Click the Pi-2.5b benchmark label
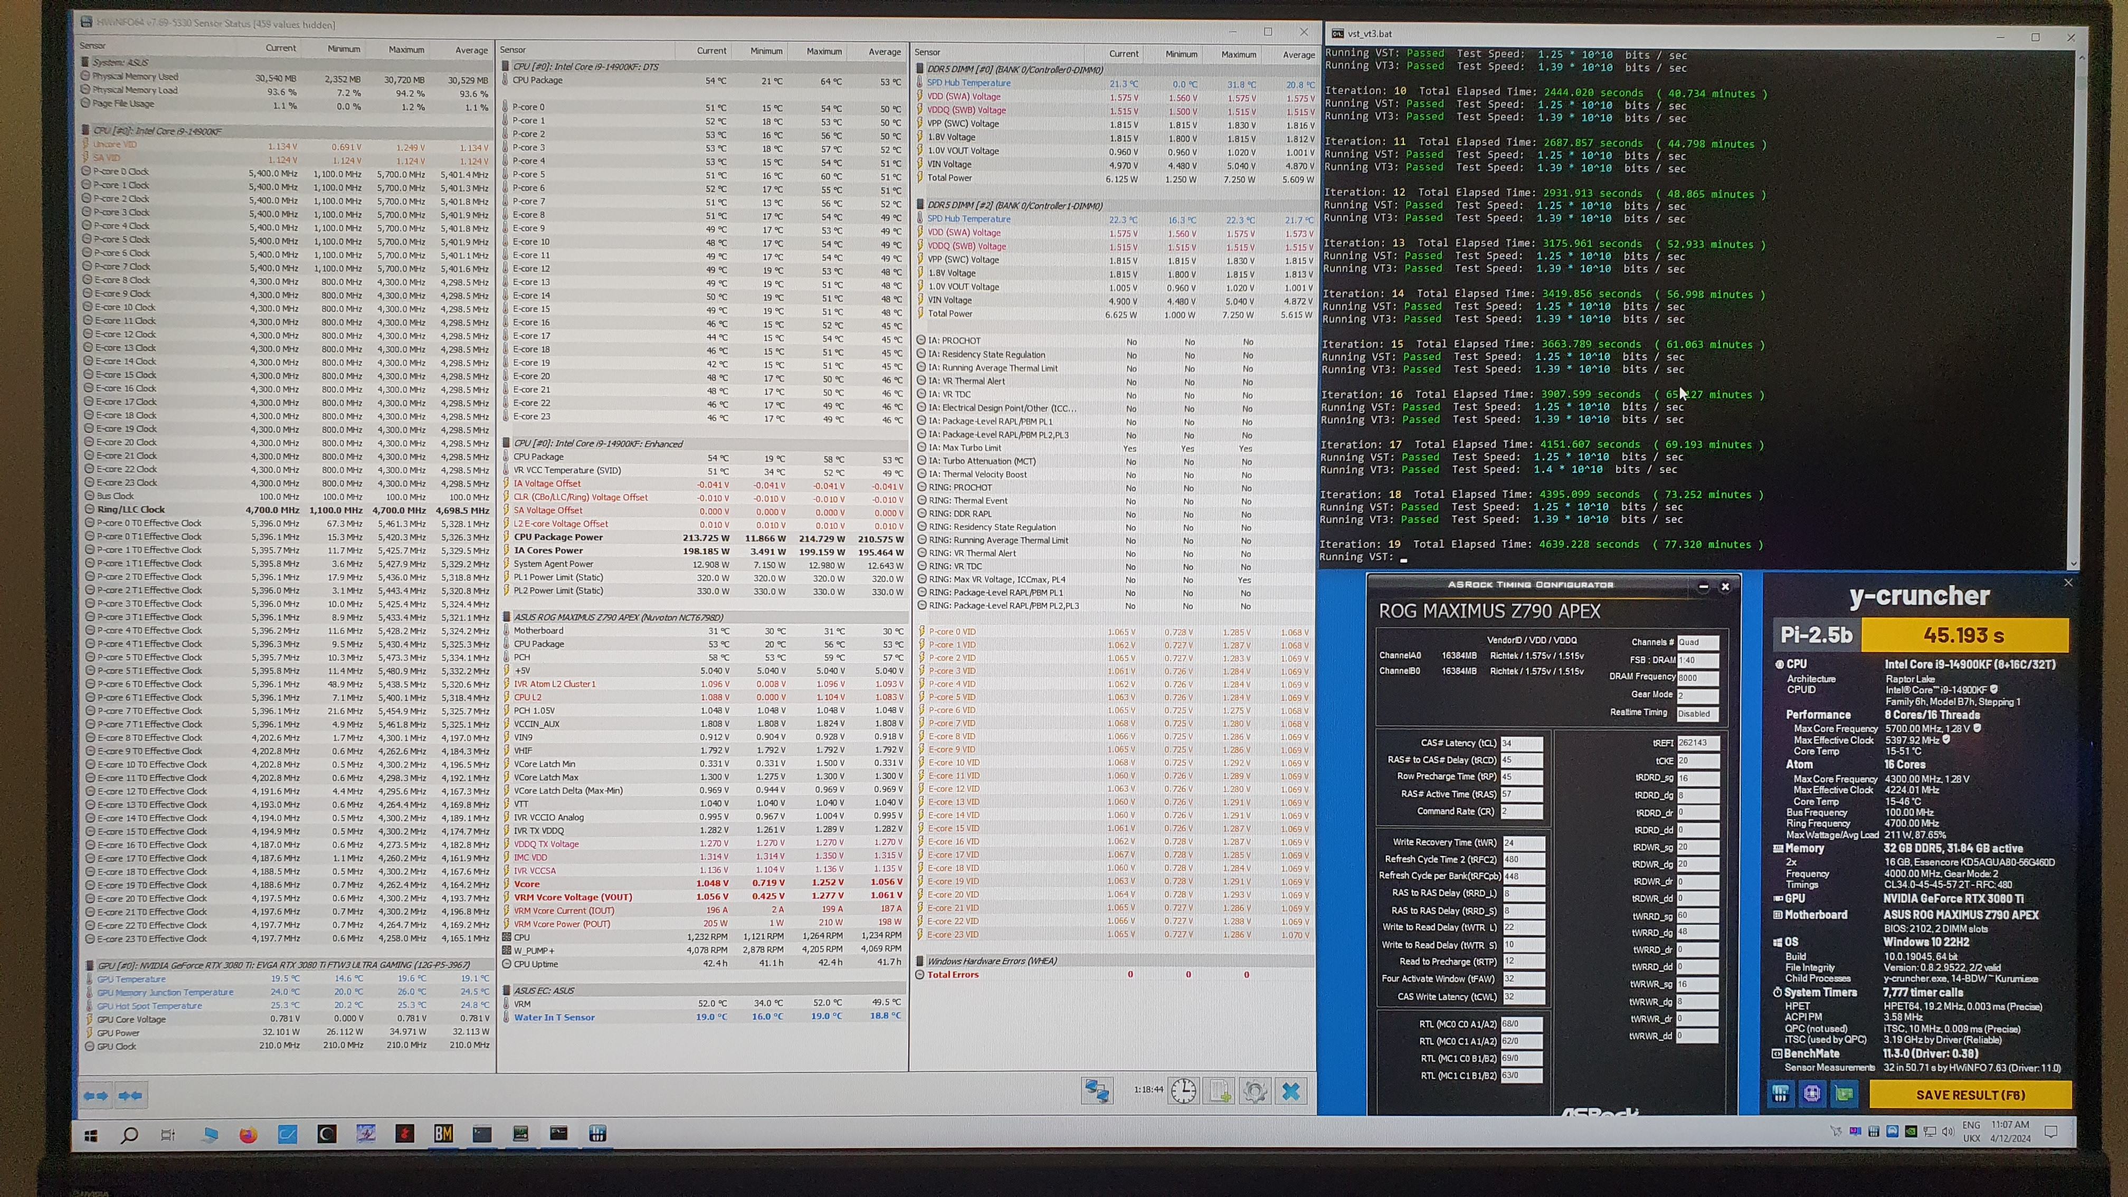The image size is (2128, 1197). tap(1816, 634)
